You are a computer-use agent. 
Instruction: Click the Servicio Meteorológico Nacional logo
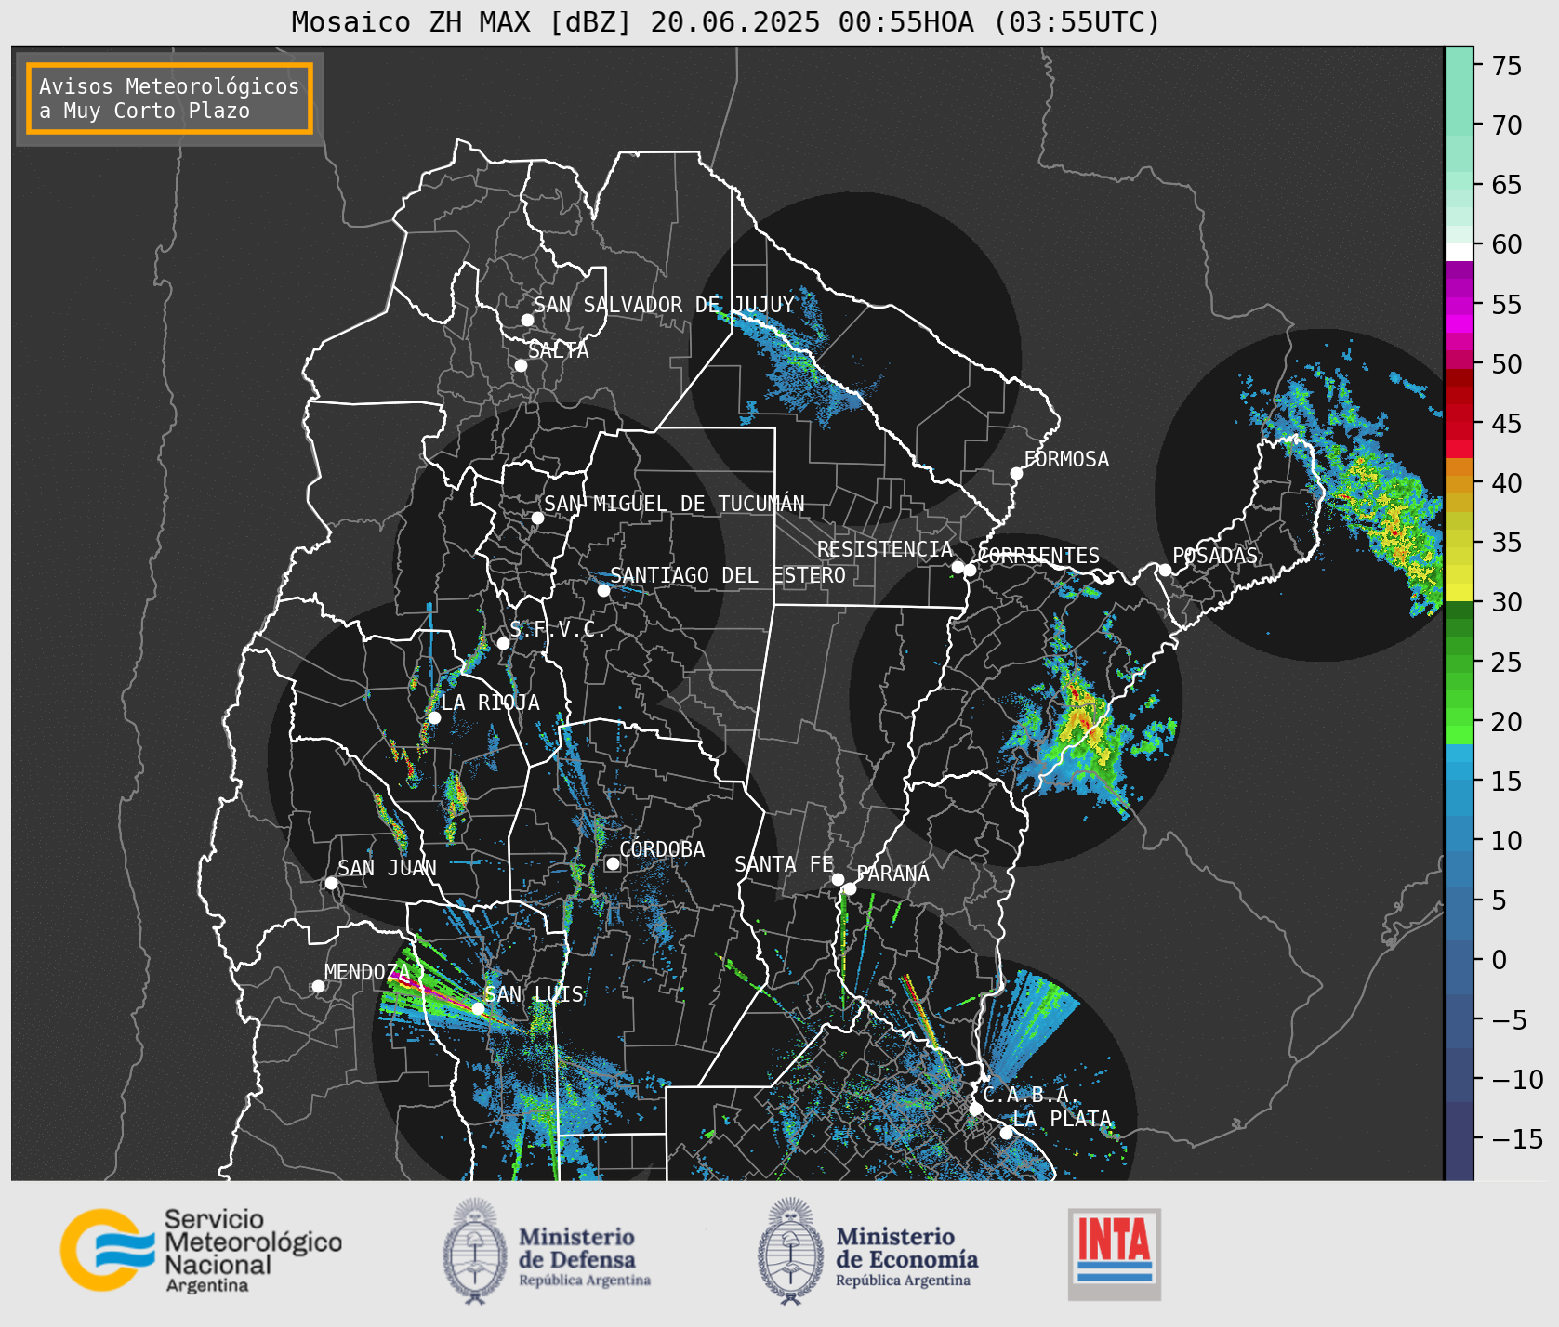click(x=201, y=1250)
